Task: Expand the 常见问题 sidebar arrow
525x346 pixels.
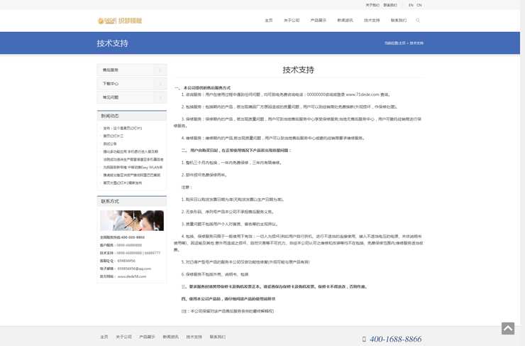Action: click(160, 97)
